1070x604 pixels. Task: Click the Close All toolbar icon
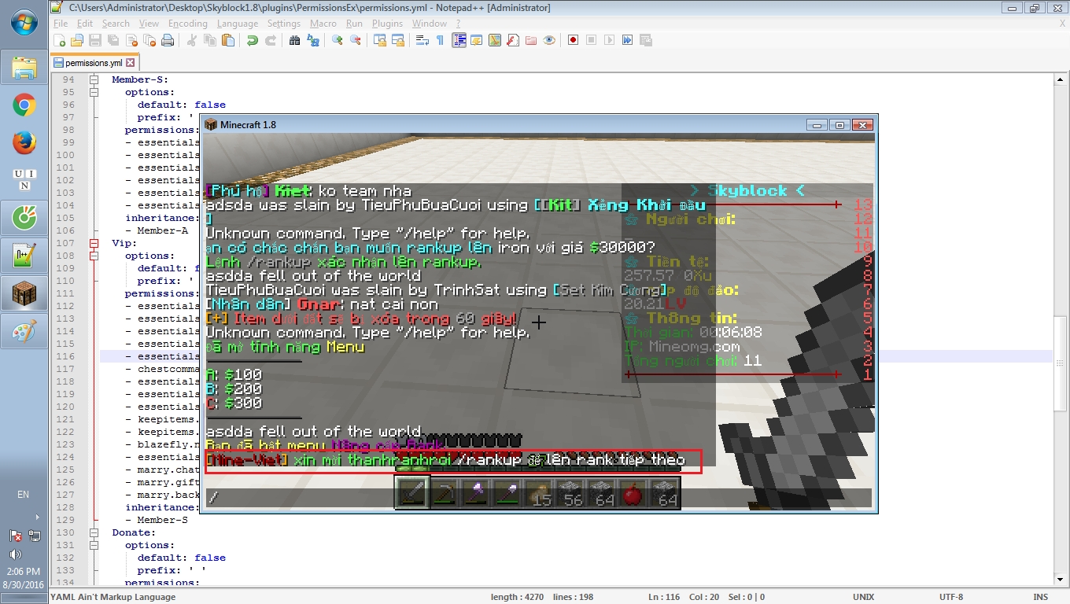click(149, 40)
